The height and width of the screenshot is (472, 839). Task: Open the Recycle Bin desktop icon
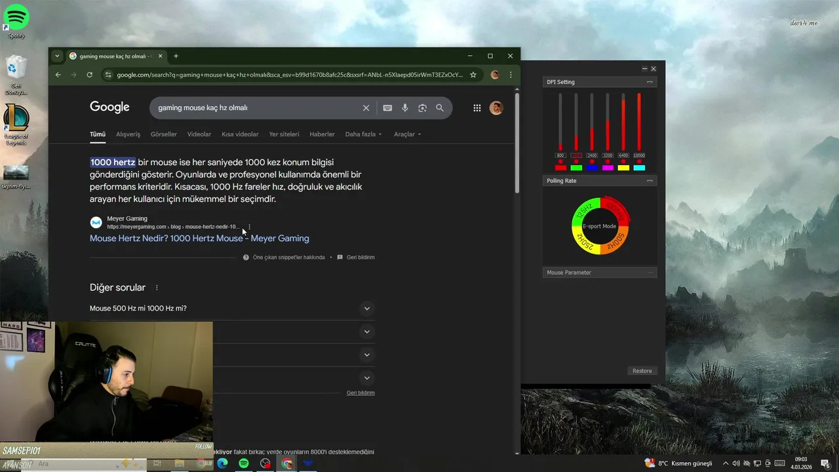[16, 75]
